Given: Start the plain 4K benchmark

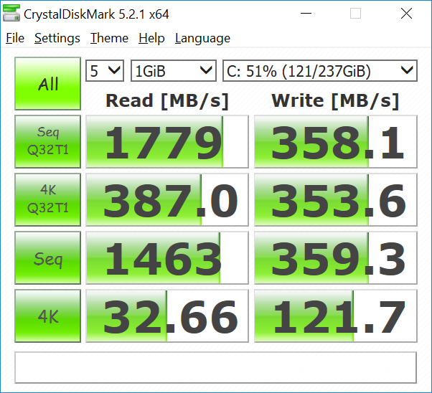Looking at the screenshot, I should pyautogui.click(x=47, y=316).
